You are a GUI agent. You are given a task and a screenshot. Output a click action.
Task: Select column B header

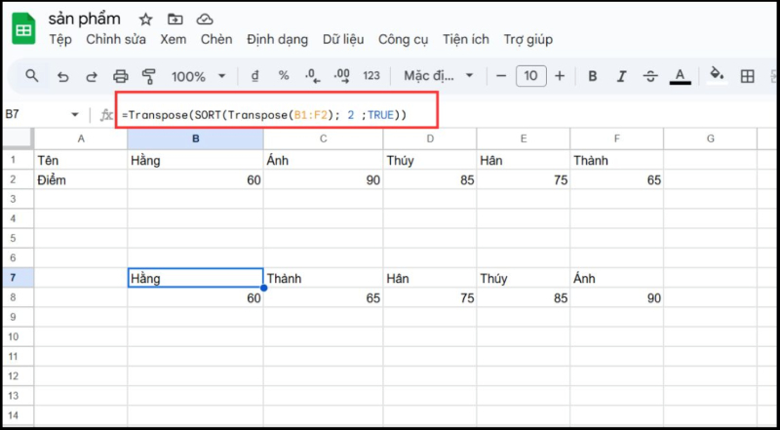click(x=196, y=138)
